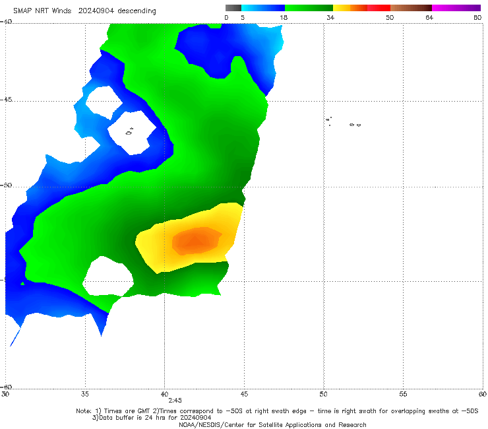This screenshot has width=488, height=429.
Task: Click the longitude label '40' on the bottom axis
Action: 164,395
